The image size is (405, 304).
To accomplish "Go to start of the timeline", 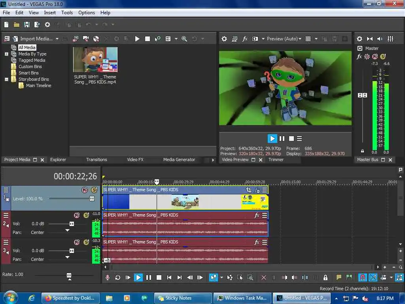I will (169, 277).
